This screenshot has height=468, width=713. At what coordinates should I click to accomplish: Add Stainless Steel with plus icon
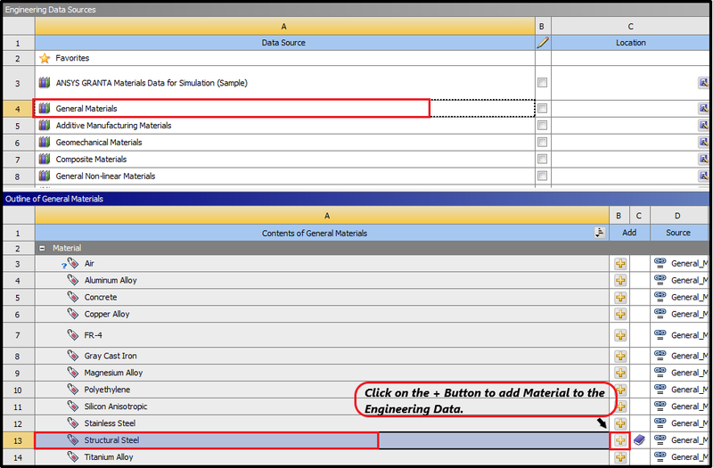pos(620,423)
